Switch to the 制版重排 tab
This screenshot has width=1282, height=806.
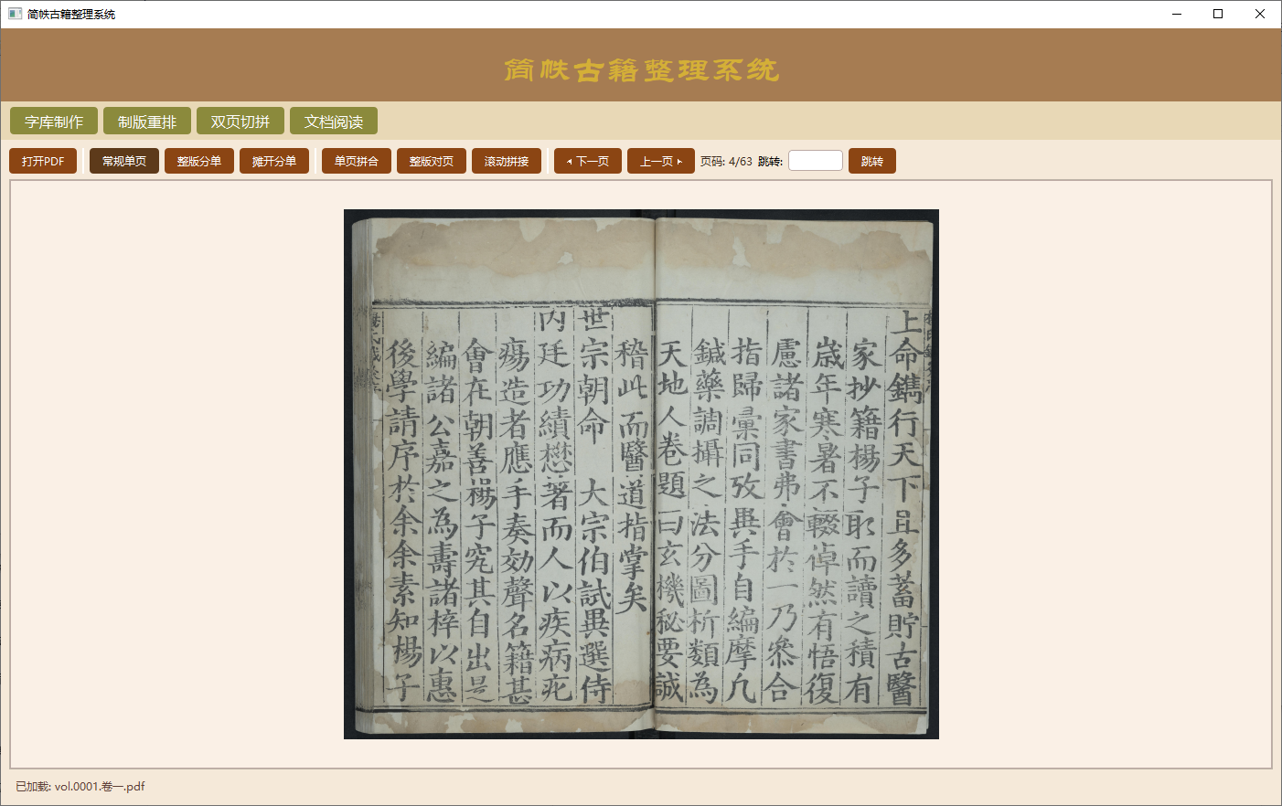(147, 122)
